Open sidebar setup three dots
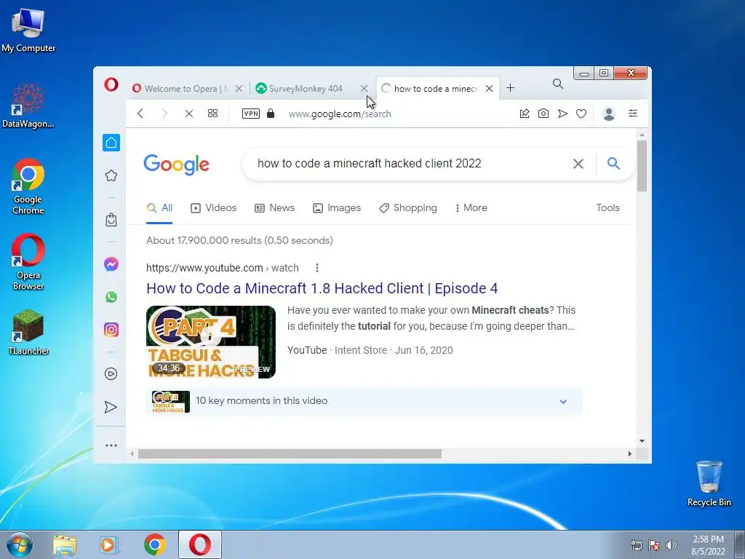This screenshot has height=559, width=745. (x=111, y=445)
